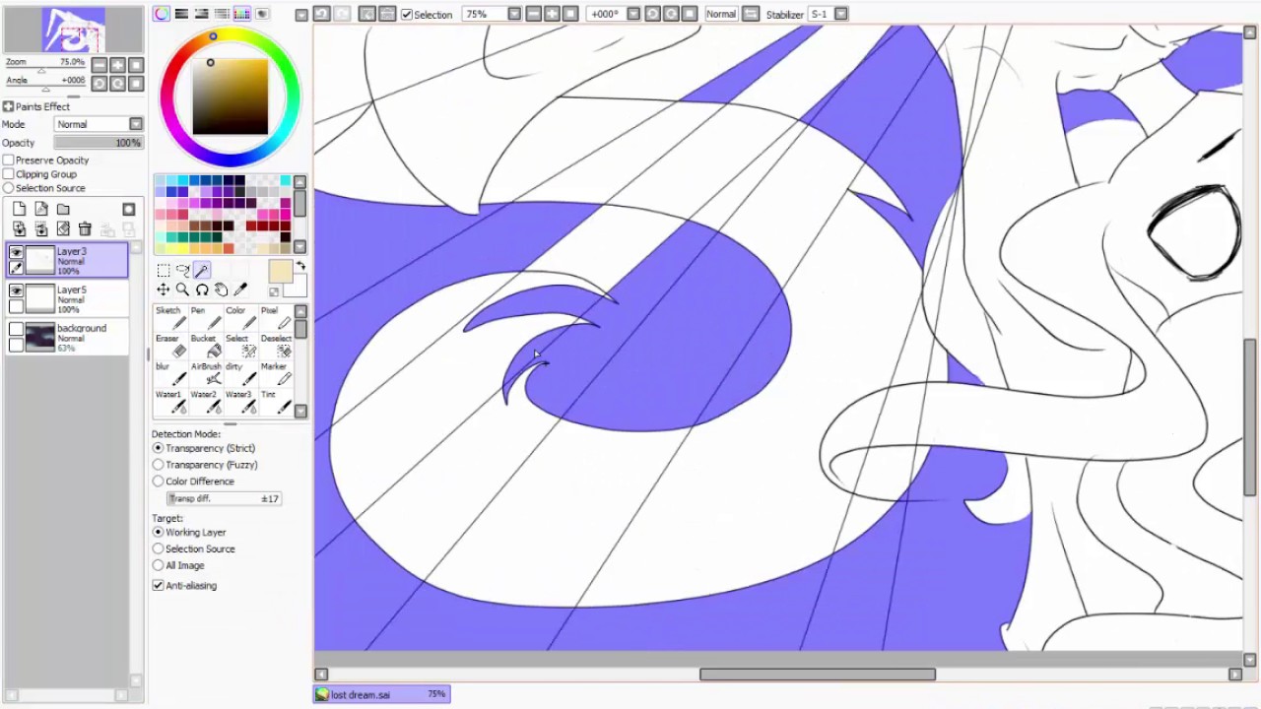
Task: Activate the zoom magnifier tool
Action: pos(182,290)
